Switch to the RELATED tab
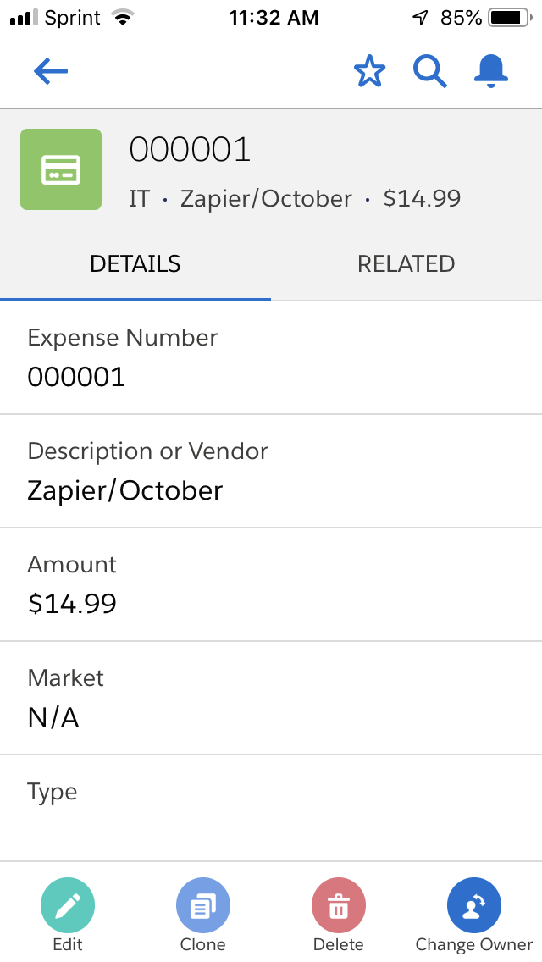This screenshot has width=542, height=962. (x=406, y=263)
